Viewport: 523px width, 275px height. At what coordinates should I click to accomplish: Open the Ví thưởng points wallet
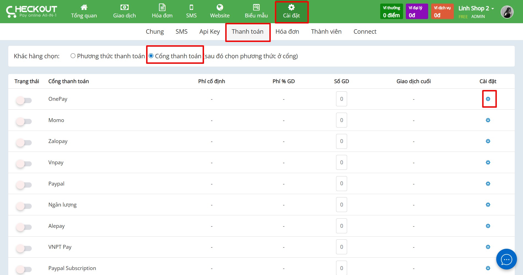pos(391,12)
